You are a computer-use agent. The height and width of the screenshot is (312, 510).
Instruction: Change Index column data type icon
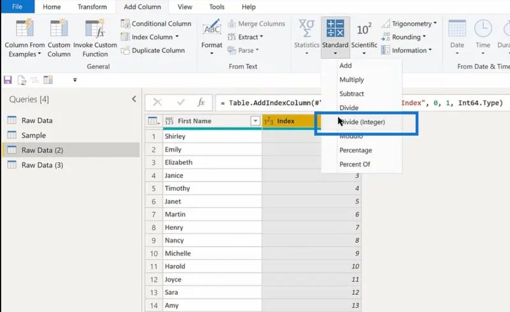tap(268, 121)
